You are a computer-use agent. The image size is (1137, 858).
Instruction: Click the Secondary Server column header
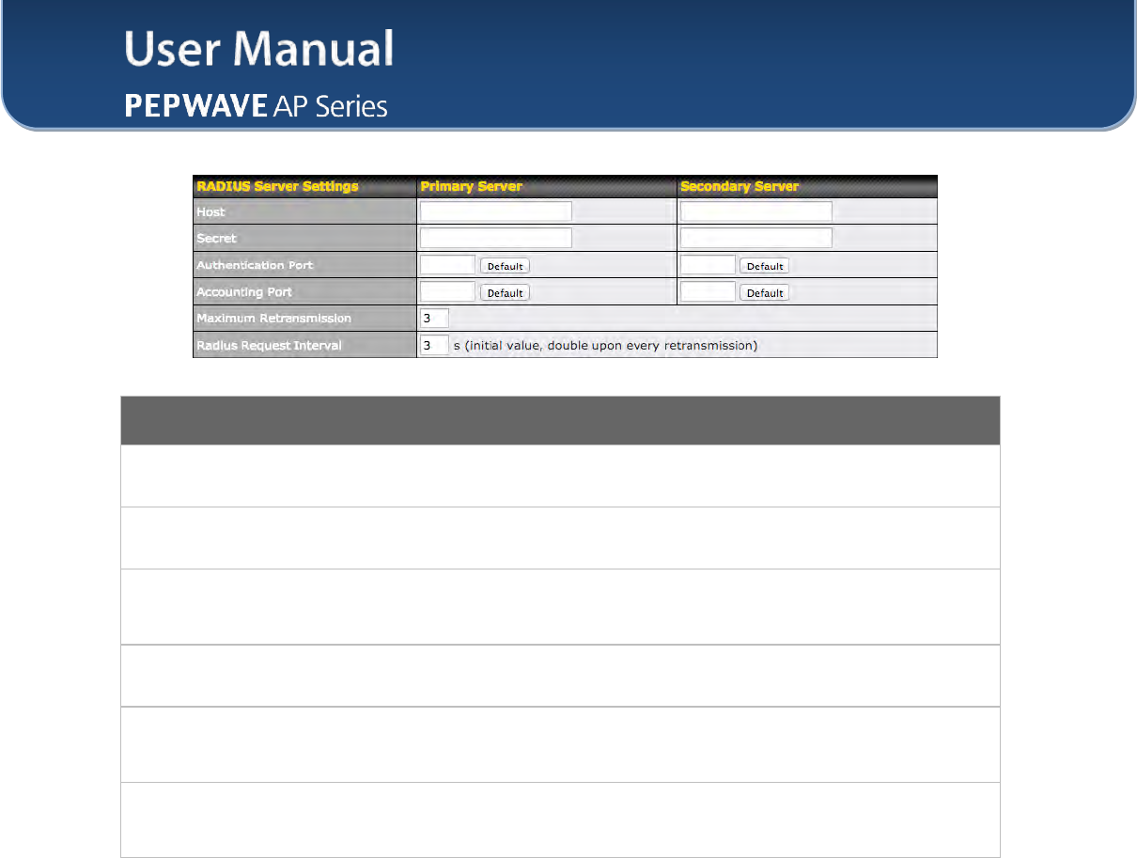740,186
